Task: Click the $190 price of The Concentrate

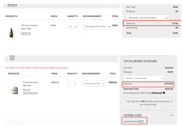Action: point(53,25)
